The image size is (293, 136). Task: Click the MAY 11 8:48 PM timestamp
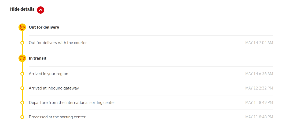pos(259,117)
